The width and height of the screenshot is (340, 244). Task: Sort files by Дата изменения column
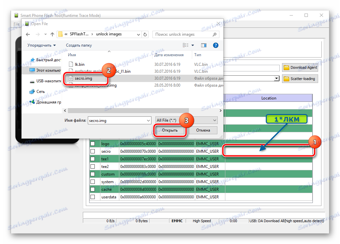click(169, 55)
